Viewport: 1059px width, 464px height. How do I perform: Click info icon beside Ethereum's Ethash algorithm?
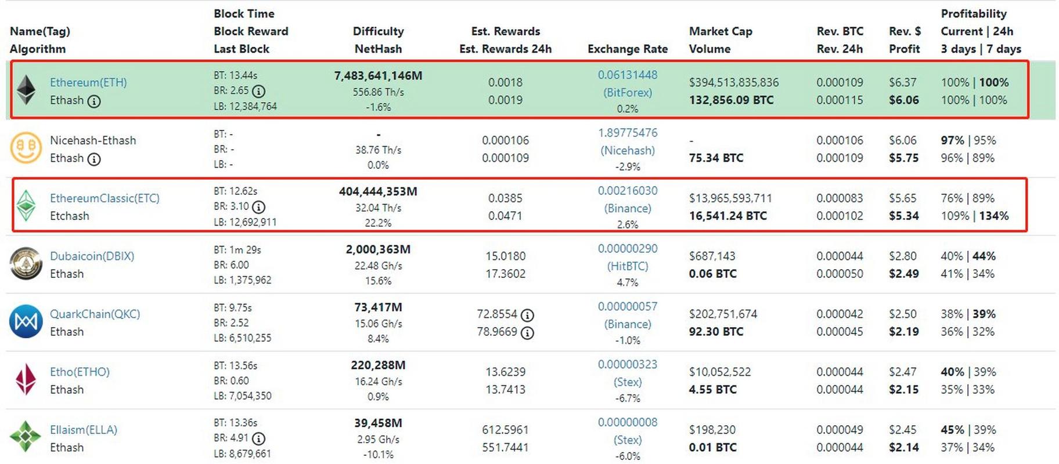(94, 101)
